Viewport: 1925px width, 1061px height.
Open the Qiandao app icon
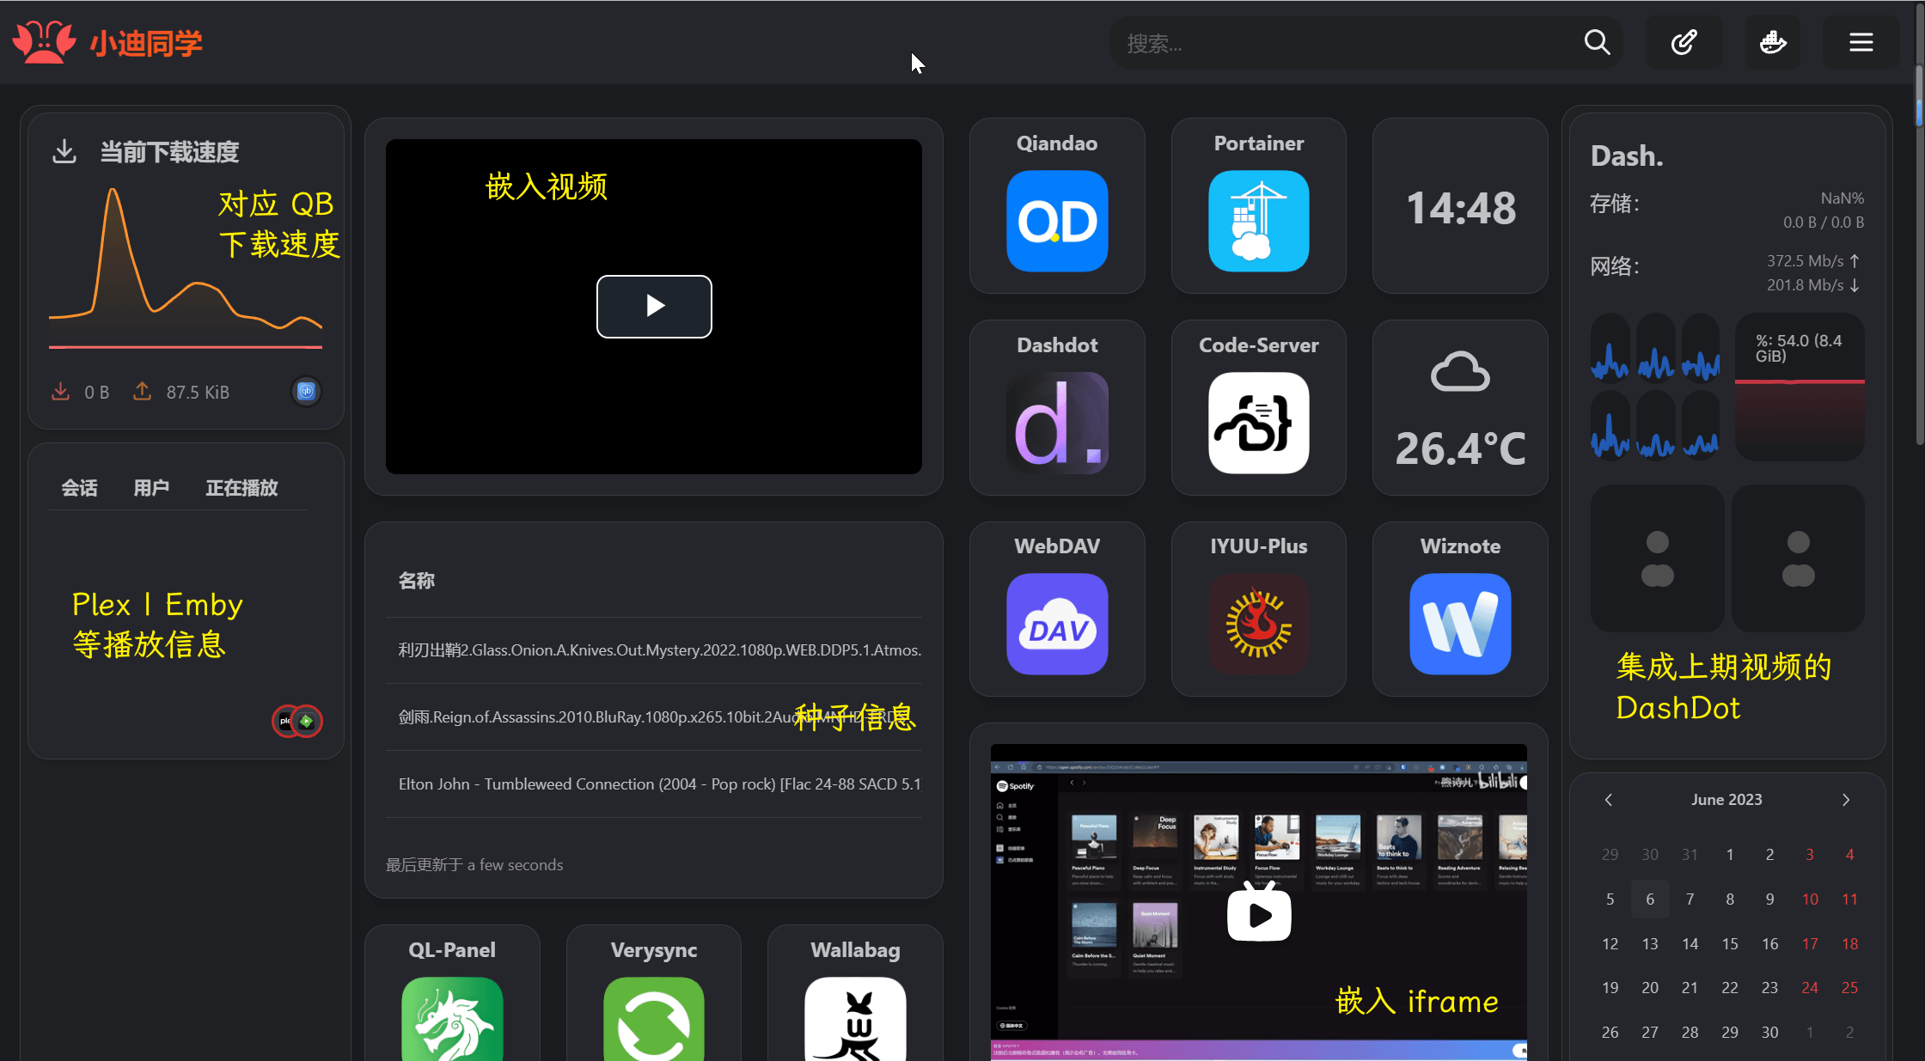click(x=1057, y=221)
